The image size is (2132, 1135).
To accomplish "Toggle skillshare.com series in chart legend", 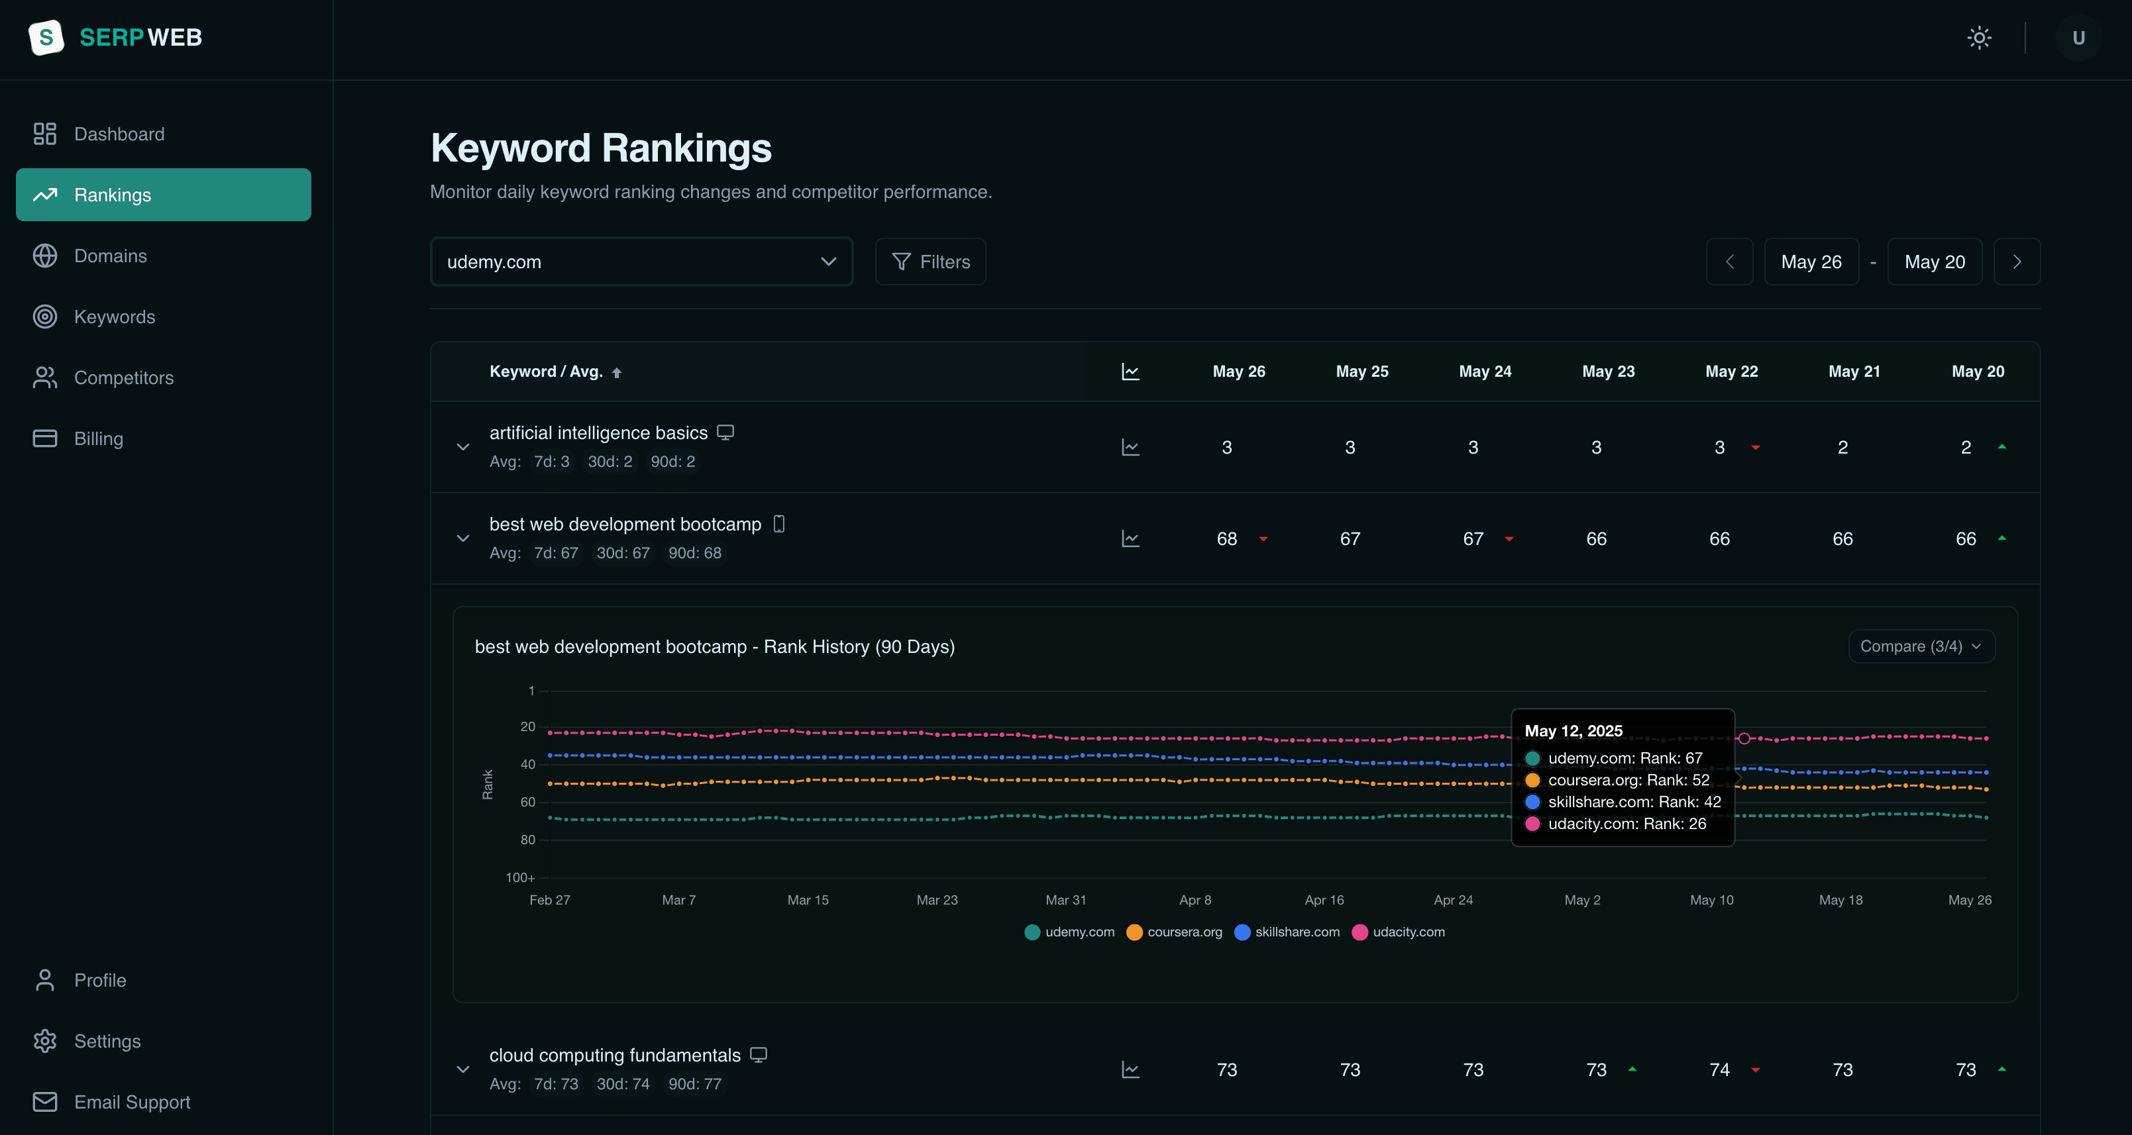I will [1286, 932].
